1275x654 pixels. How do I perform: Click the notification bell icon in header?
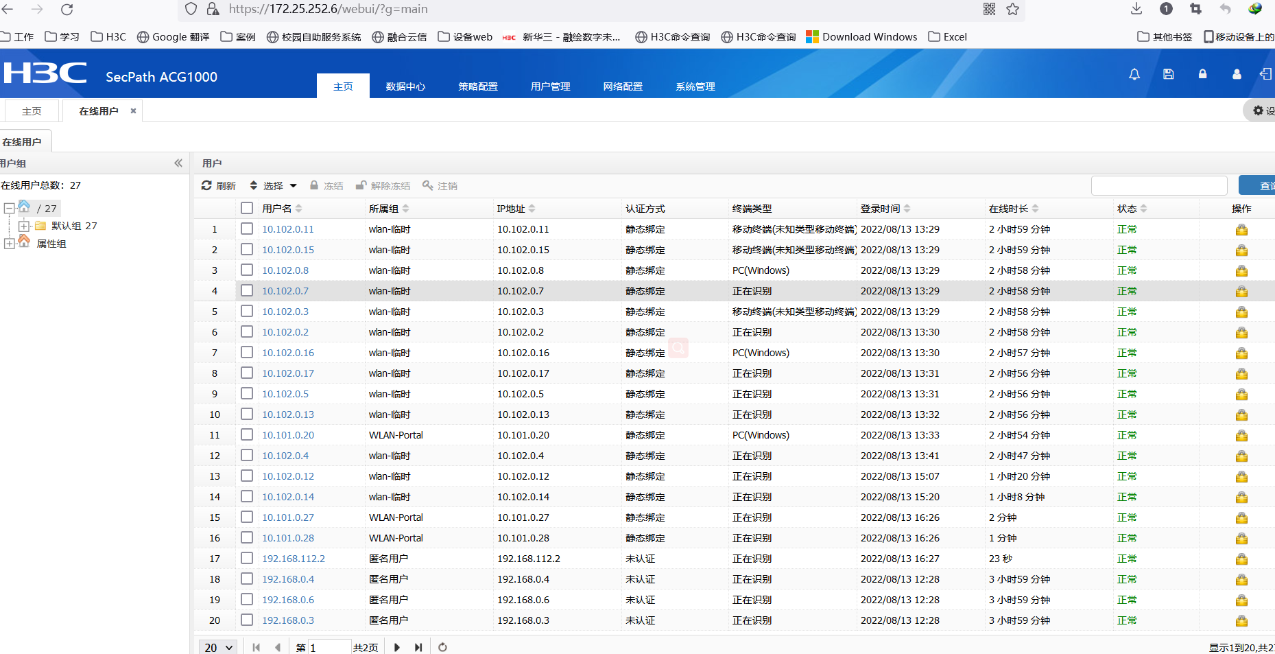coord(1134,74)
